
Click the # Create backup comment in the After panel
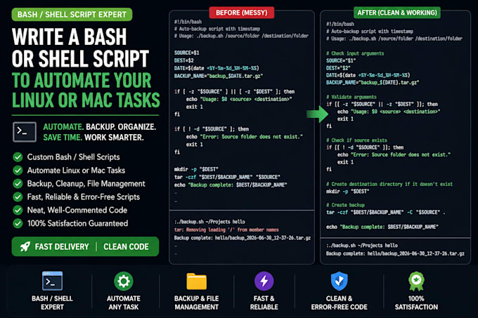(x=345, y=205)
